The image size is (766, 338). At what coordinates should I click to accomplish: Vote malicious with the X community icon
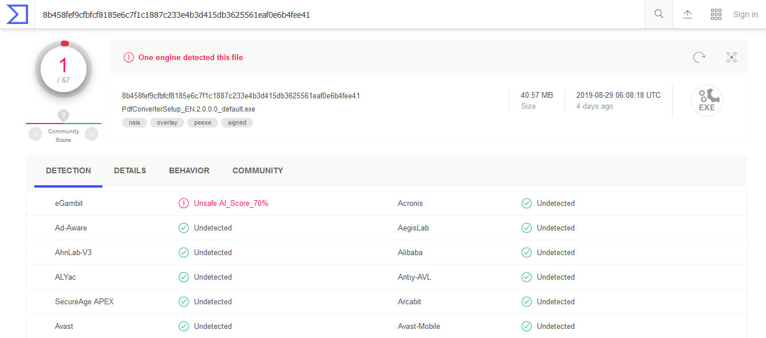(35, 134)
